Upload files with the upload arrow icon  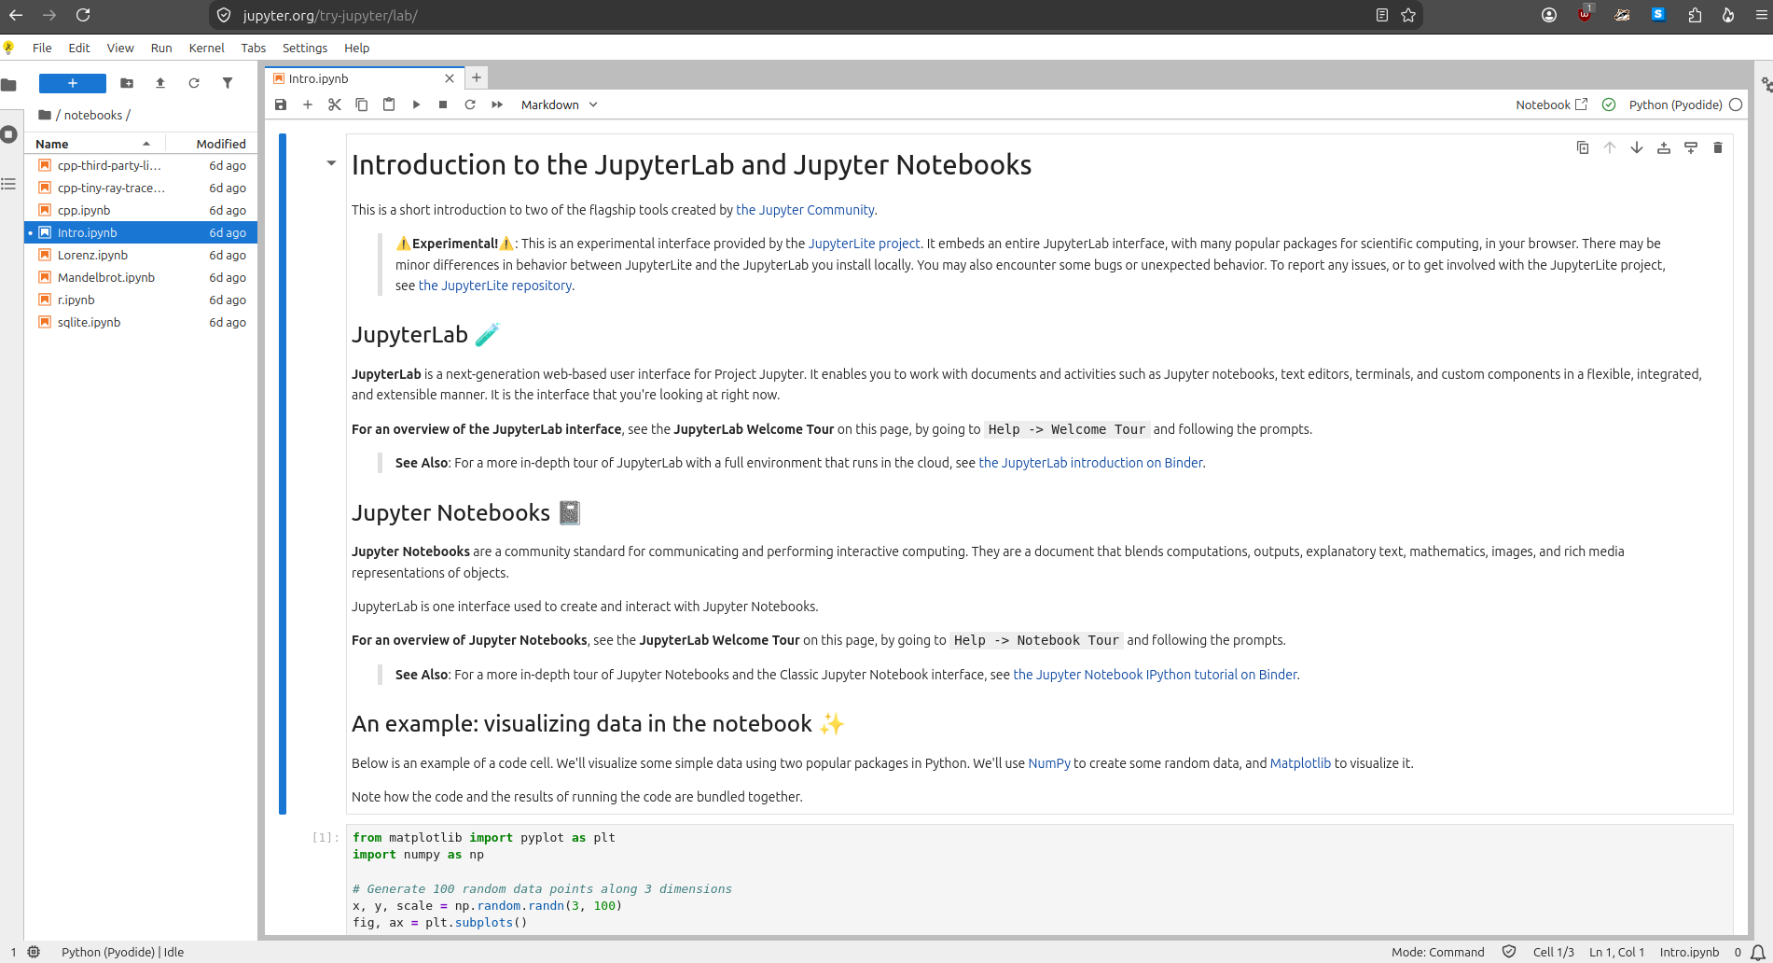coord(160,83)
